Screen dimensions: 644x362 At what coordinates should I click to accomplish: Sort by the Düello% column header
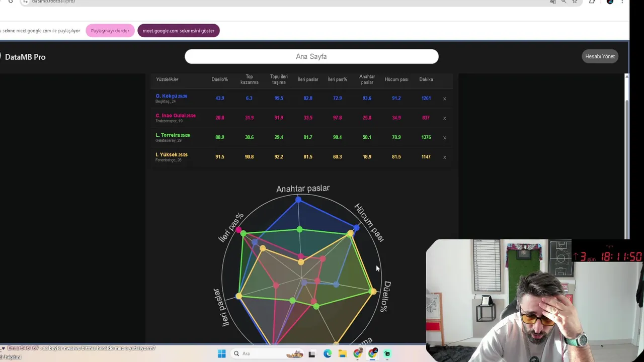coord(219,79)
